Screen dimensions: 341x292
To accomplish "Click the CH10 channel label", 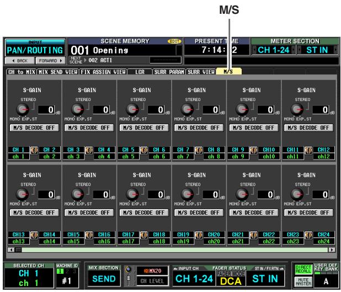I will tap(269, 150).
